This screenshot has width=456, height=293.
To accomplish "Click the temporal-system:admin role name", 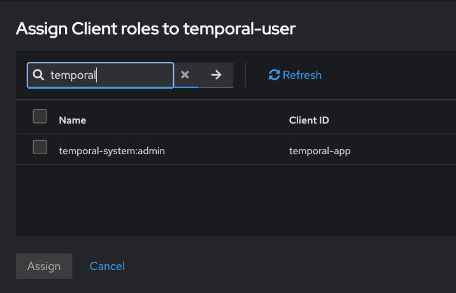I will point(111,151).
